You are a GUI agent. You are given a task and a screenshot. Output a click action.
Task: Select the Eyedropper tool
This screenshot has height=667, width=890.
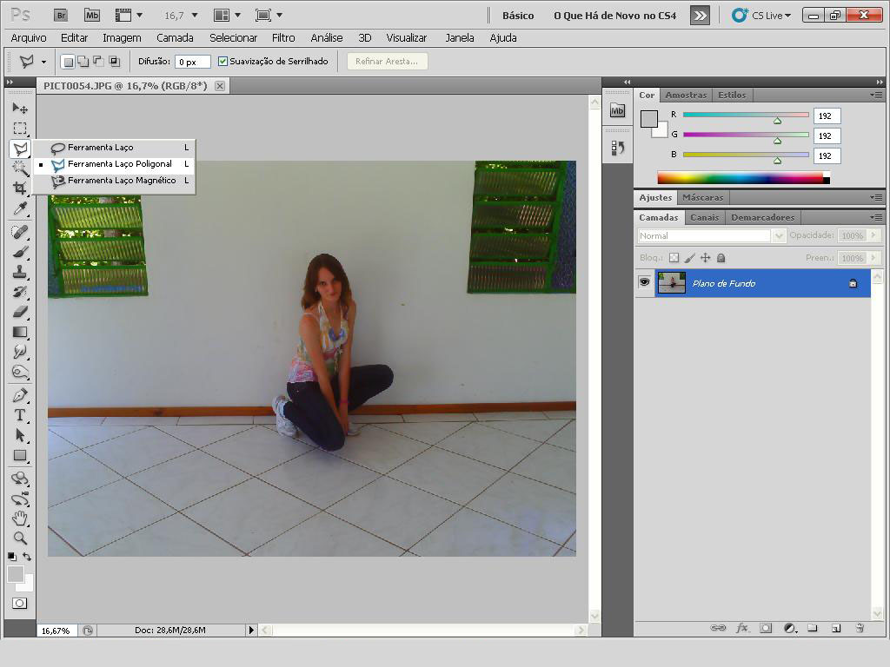(20, 208)
